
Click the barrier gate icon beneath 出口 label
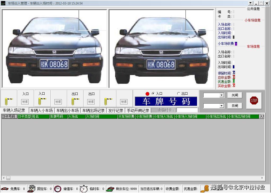point(75,102)
